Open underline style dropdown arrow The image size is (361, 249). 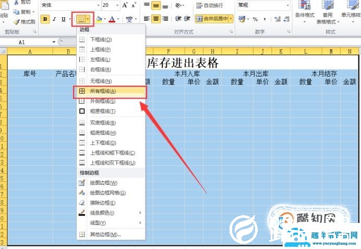[x=70, y=19]
